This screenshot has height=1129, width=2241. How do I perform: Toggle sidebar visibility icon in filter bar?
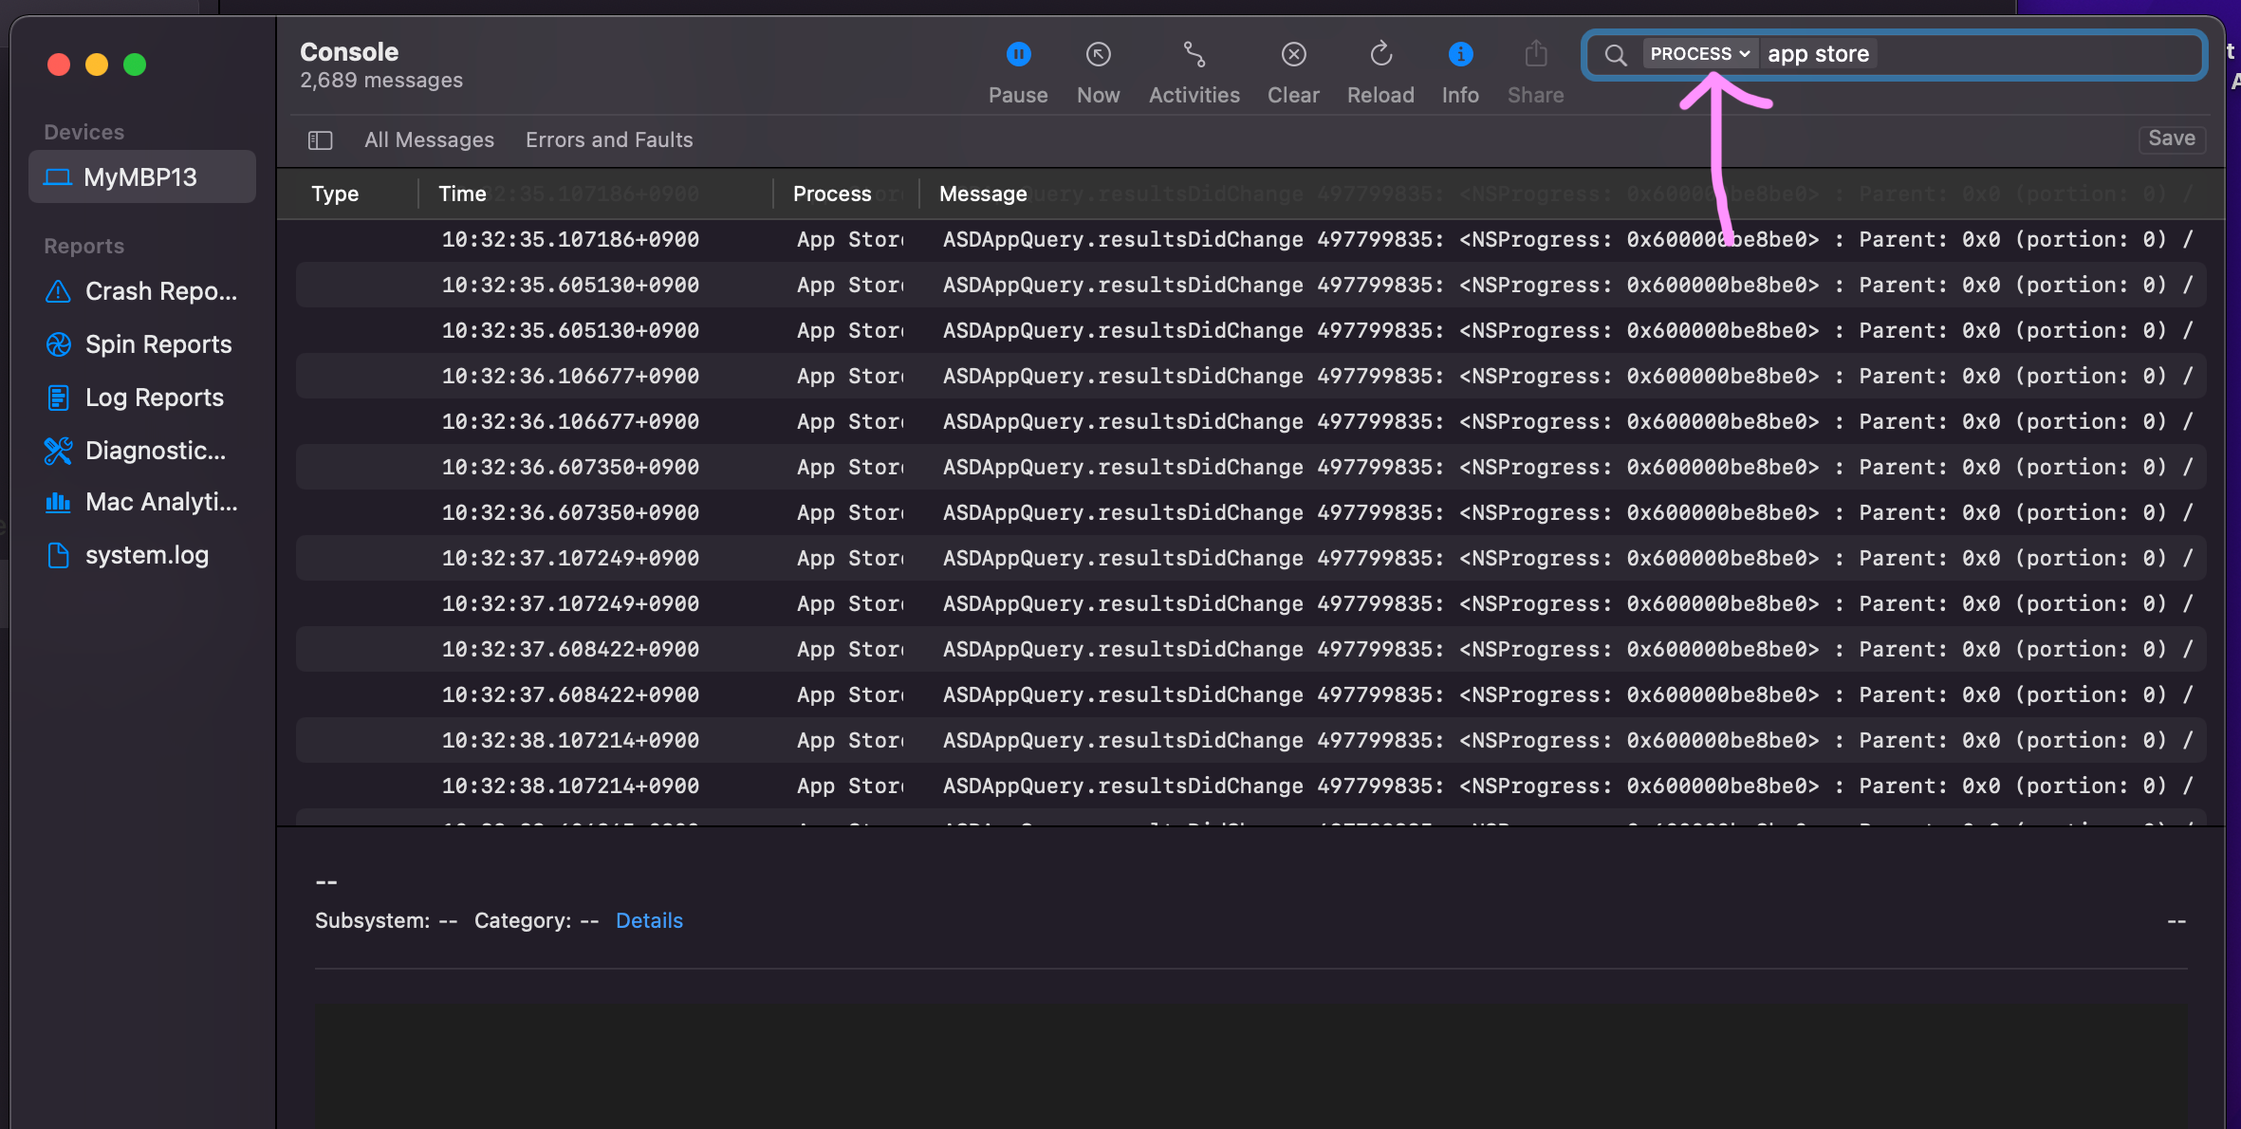320,140
